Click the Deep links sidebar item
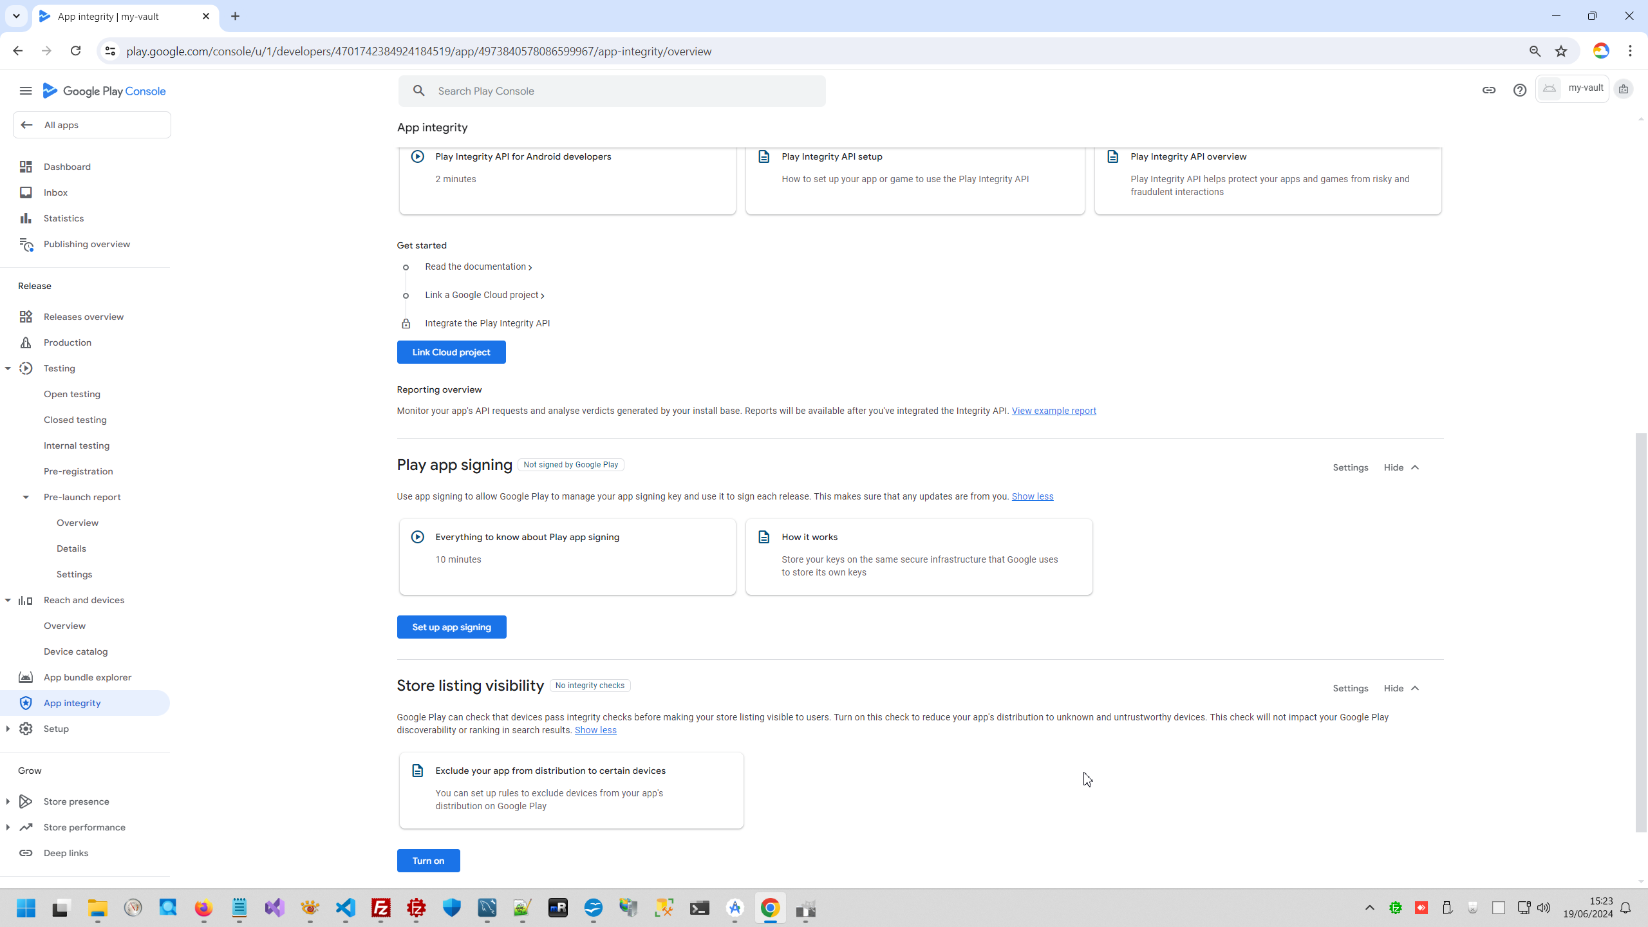1648x927 pixels. [66, 853]
